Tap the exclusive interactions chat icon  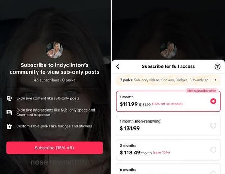point(9,113)
